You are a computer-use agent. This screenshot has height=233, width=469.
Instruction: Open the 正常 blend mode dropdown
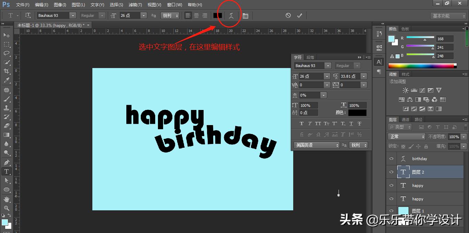[x=407, y=136]
